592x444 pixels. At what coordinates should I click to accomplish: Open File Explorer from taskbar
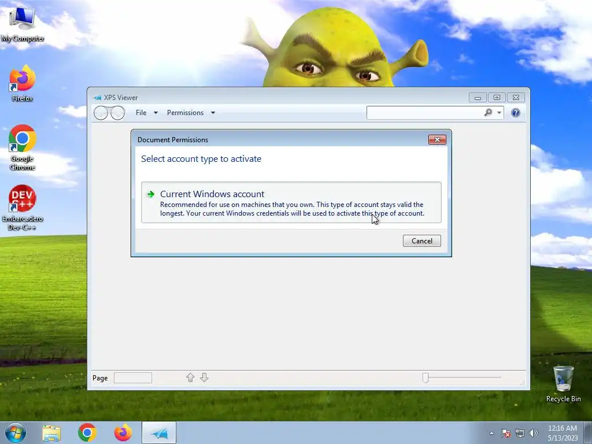(51, 433)
